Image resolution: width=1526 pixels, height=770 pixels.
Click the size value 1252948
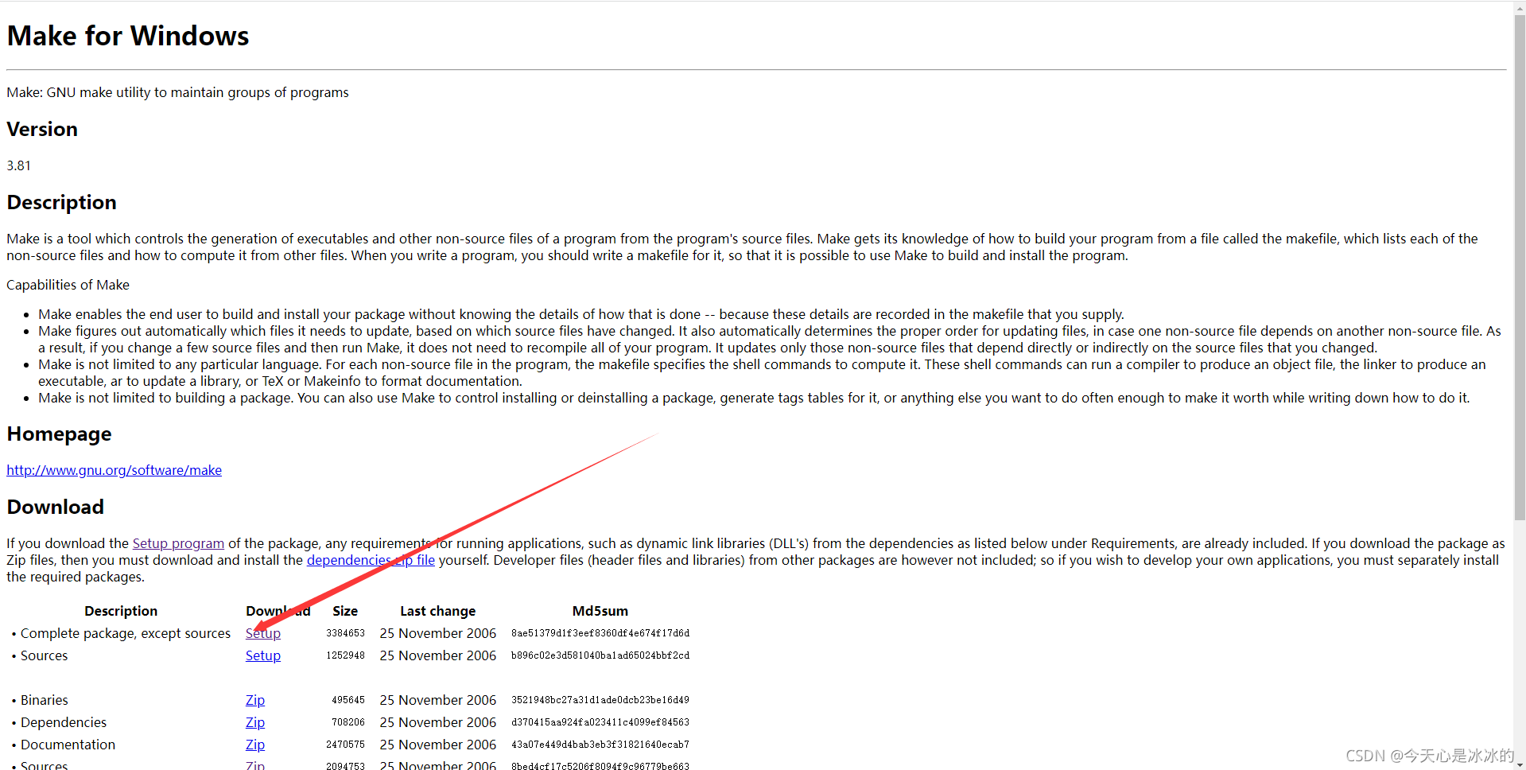[345, 655]
